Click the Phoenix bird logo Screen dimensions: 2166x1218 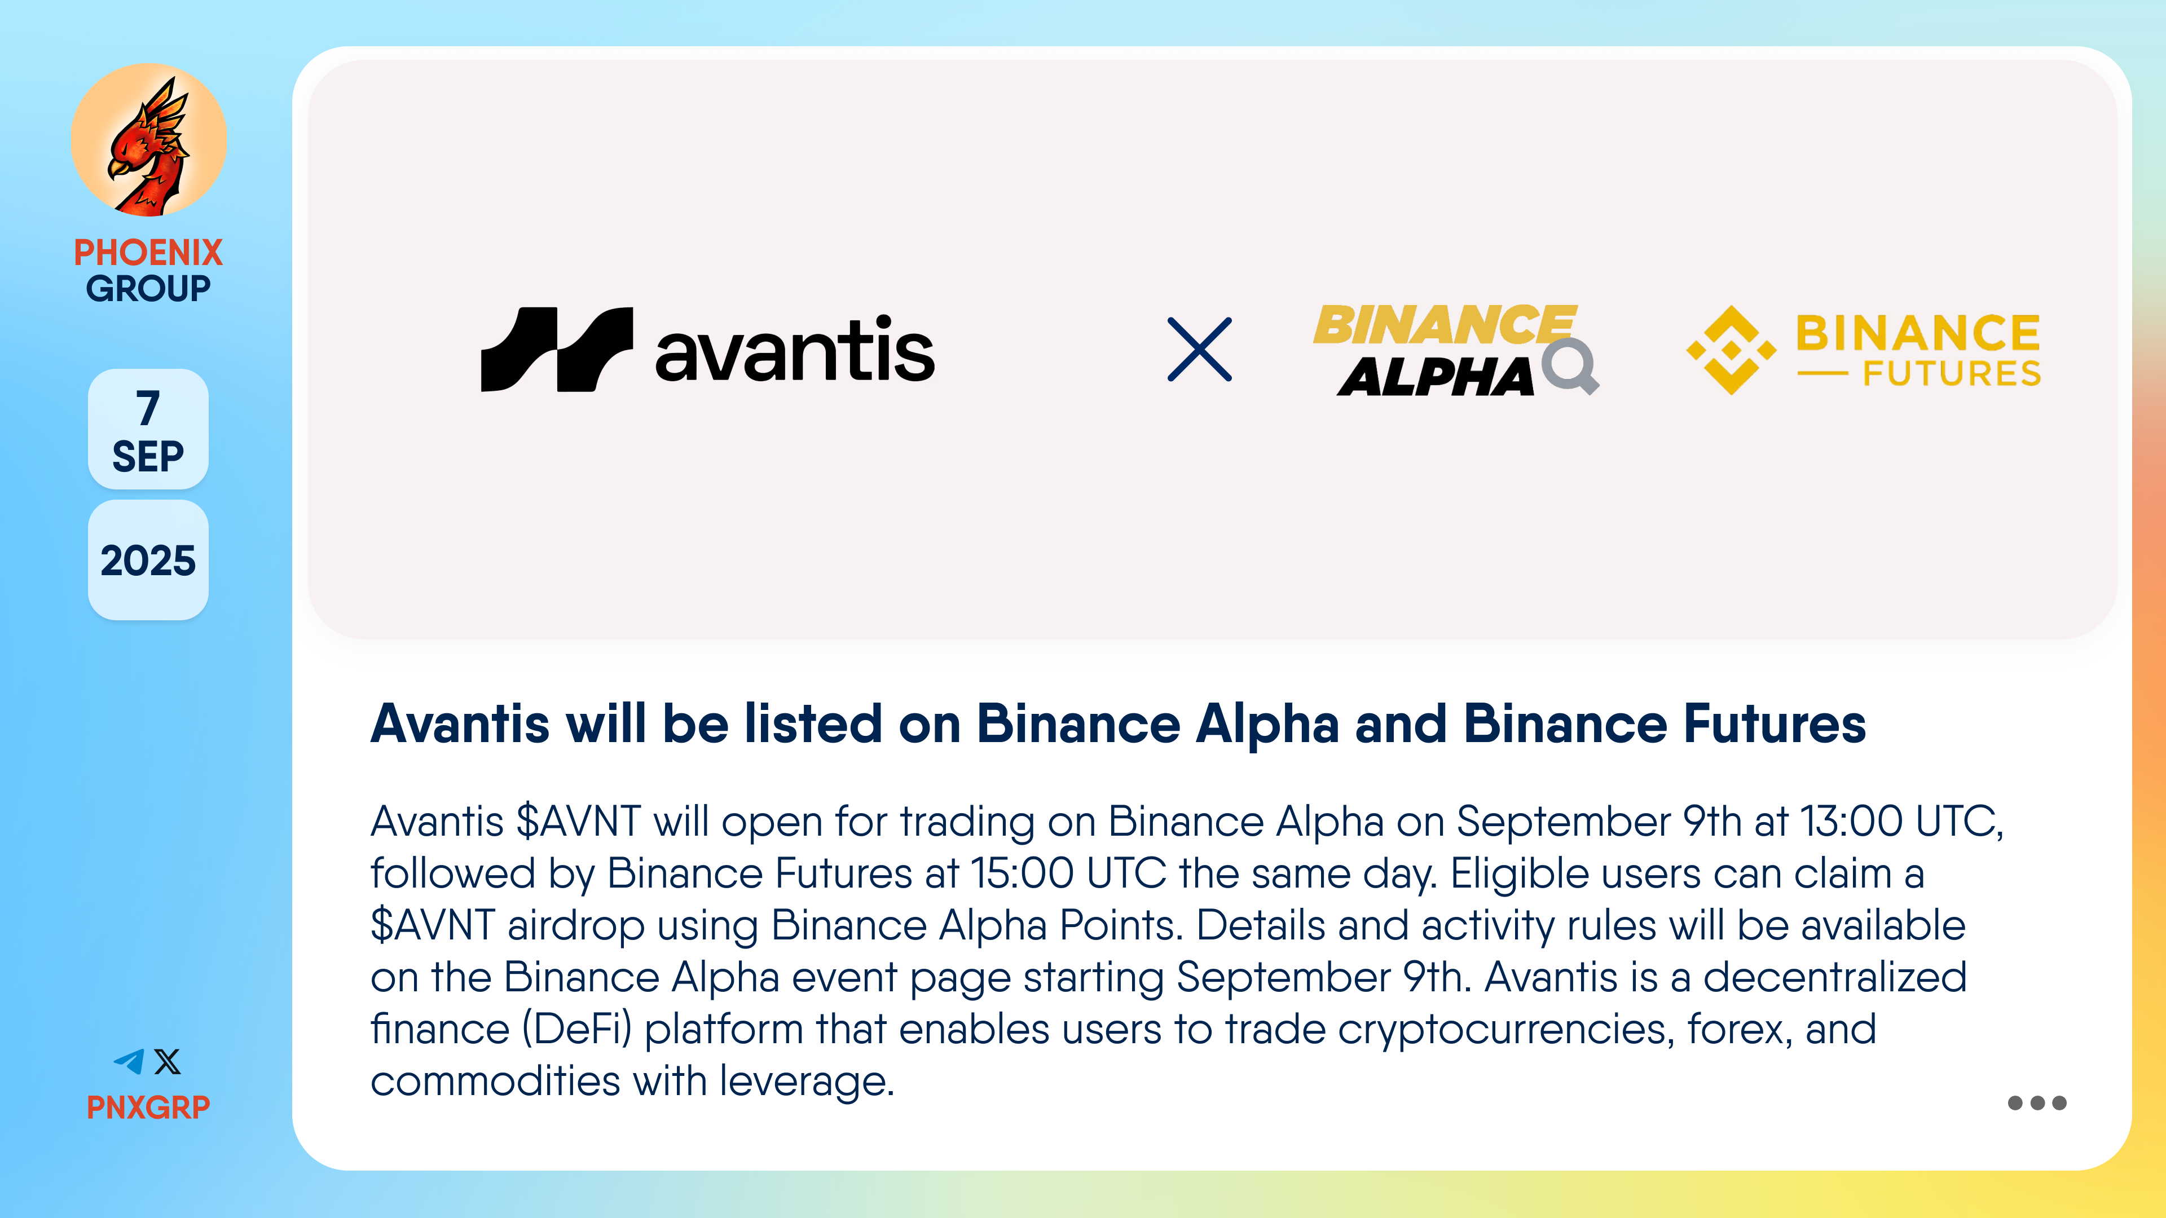[148, 140]
